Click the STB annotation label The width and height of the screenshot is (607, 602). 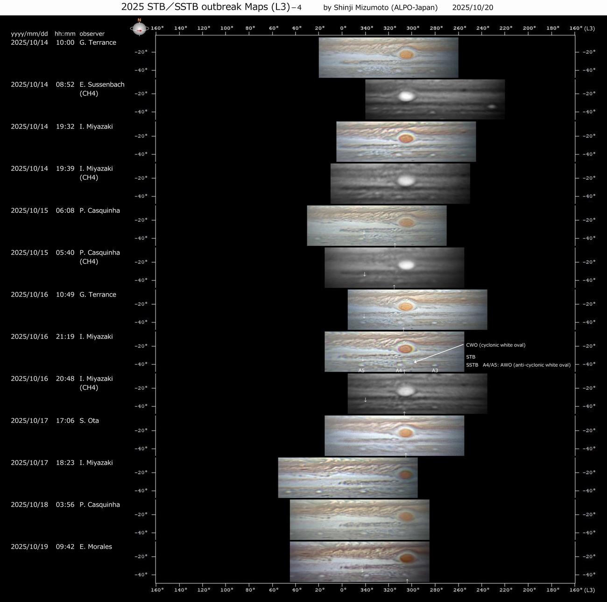[x=471, y=357]
